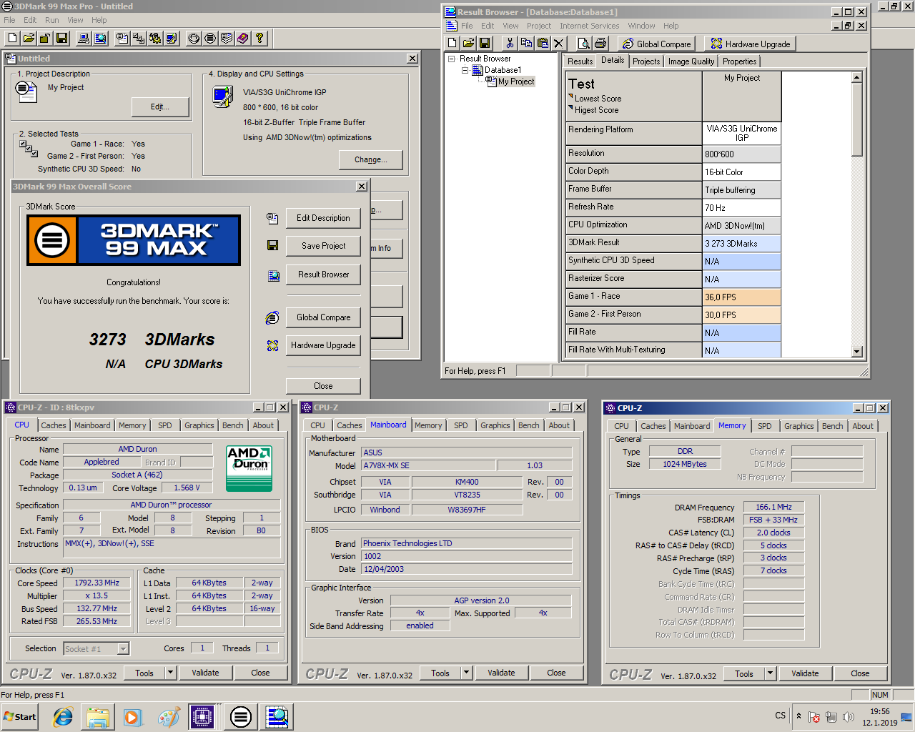Click the 36,0 FPS Game 1 Race cell
915x732 pixels.
click(741, 297)
